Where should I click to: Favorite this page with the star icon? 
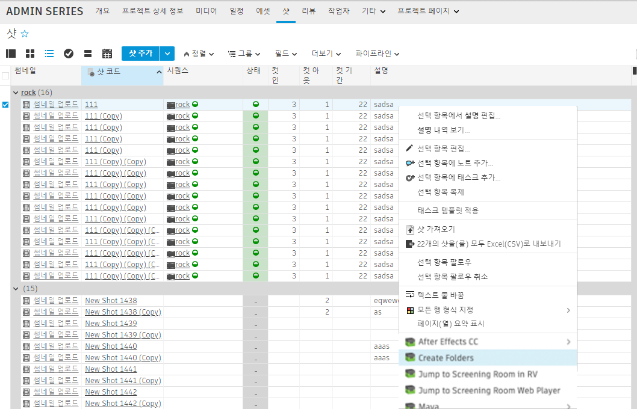click(x=25, y=34)
